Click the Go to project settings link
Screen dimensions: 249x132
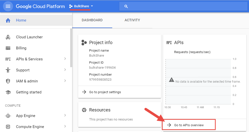[105, 92]
